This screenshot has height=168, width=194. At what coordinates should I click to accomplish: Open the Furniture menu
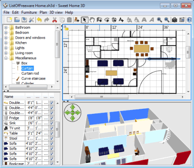(29, 12)
